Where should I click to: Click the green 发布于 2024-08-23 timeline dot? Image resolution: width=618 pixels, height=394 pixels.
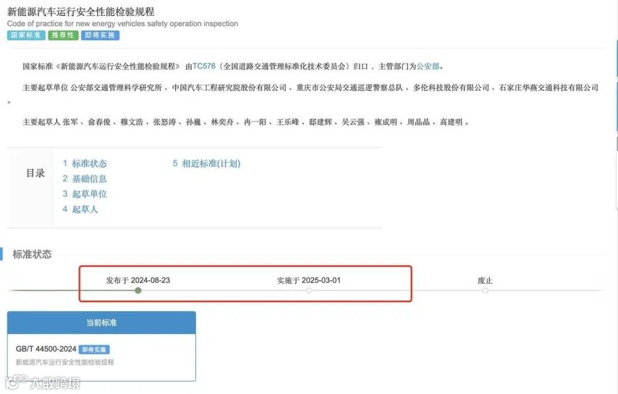pyautogui.click(x=138, y=290)
